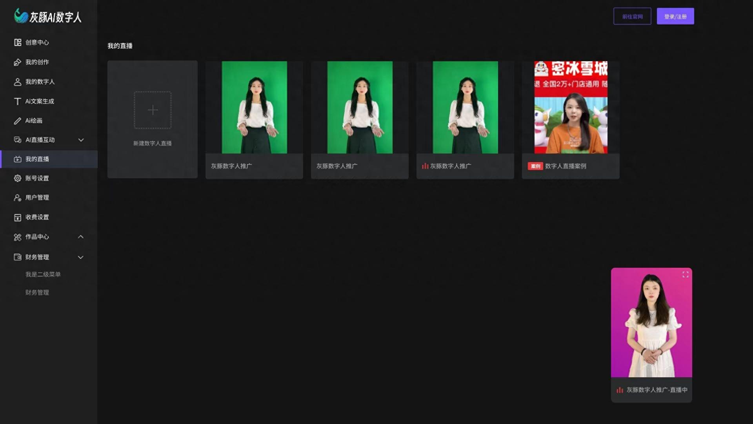This screenshot has height=424, width=753.
Task: Select the 我的创作 sidebar icon
Action: click(x=18, y=62)
